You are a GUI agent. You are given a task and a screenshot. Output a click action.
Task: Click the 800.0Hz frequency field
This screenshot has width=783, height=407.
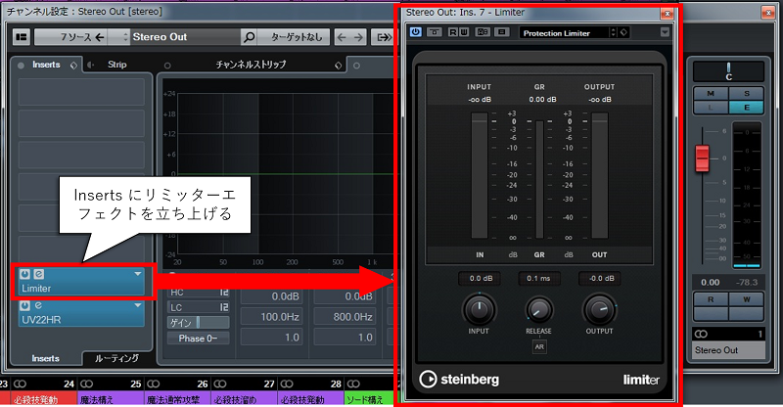345,317
